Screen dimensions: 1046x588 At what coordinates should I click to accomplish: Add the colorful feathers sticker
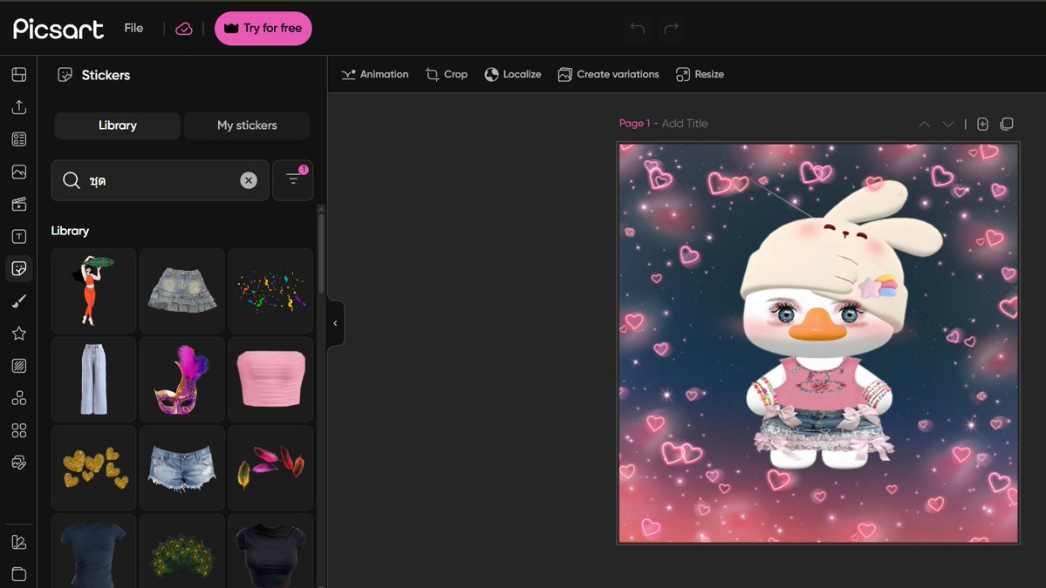pyautogui.click(x=270, y=468)
